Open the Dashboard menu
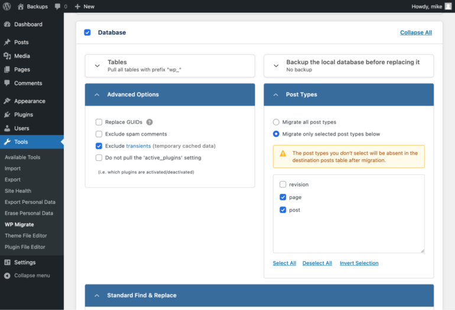Image resolution: width=455 pixels, height=310 pixels. 28,24
